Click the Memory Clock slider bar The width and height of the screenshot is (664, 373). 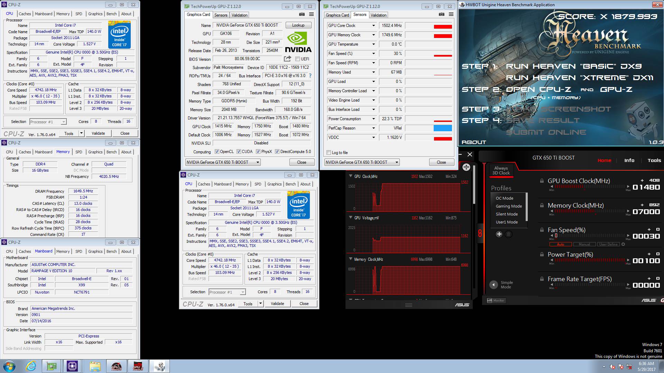click(590, 211)
